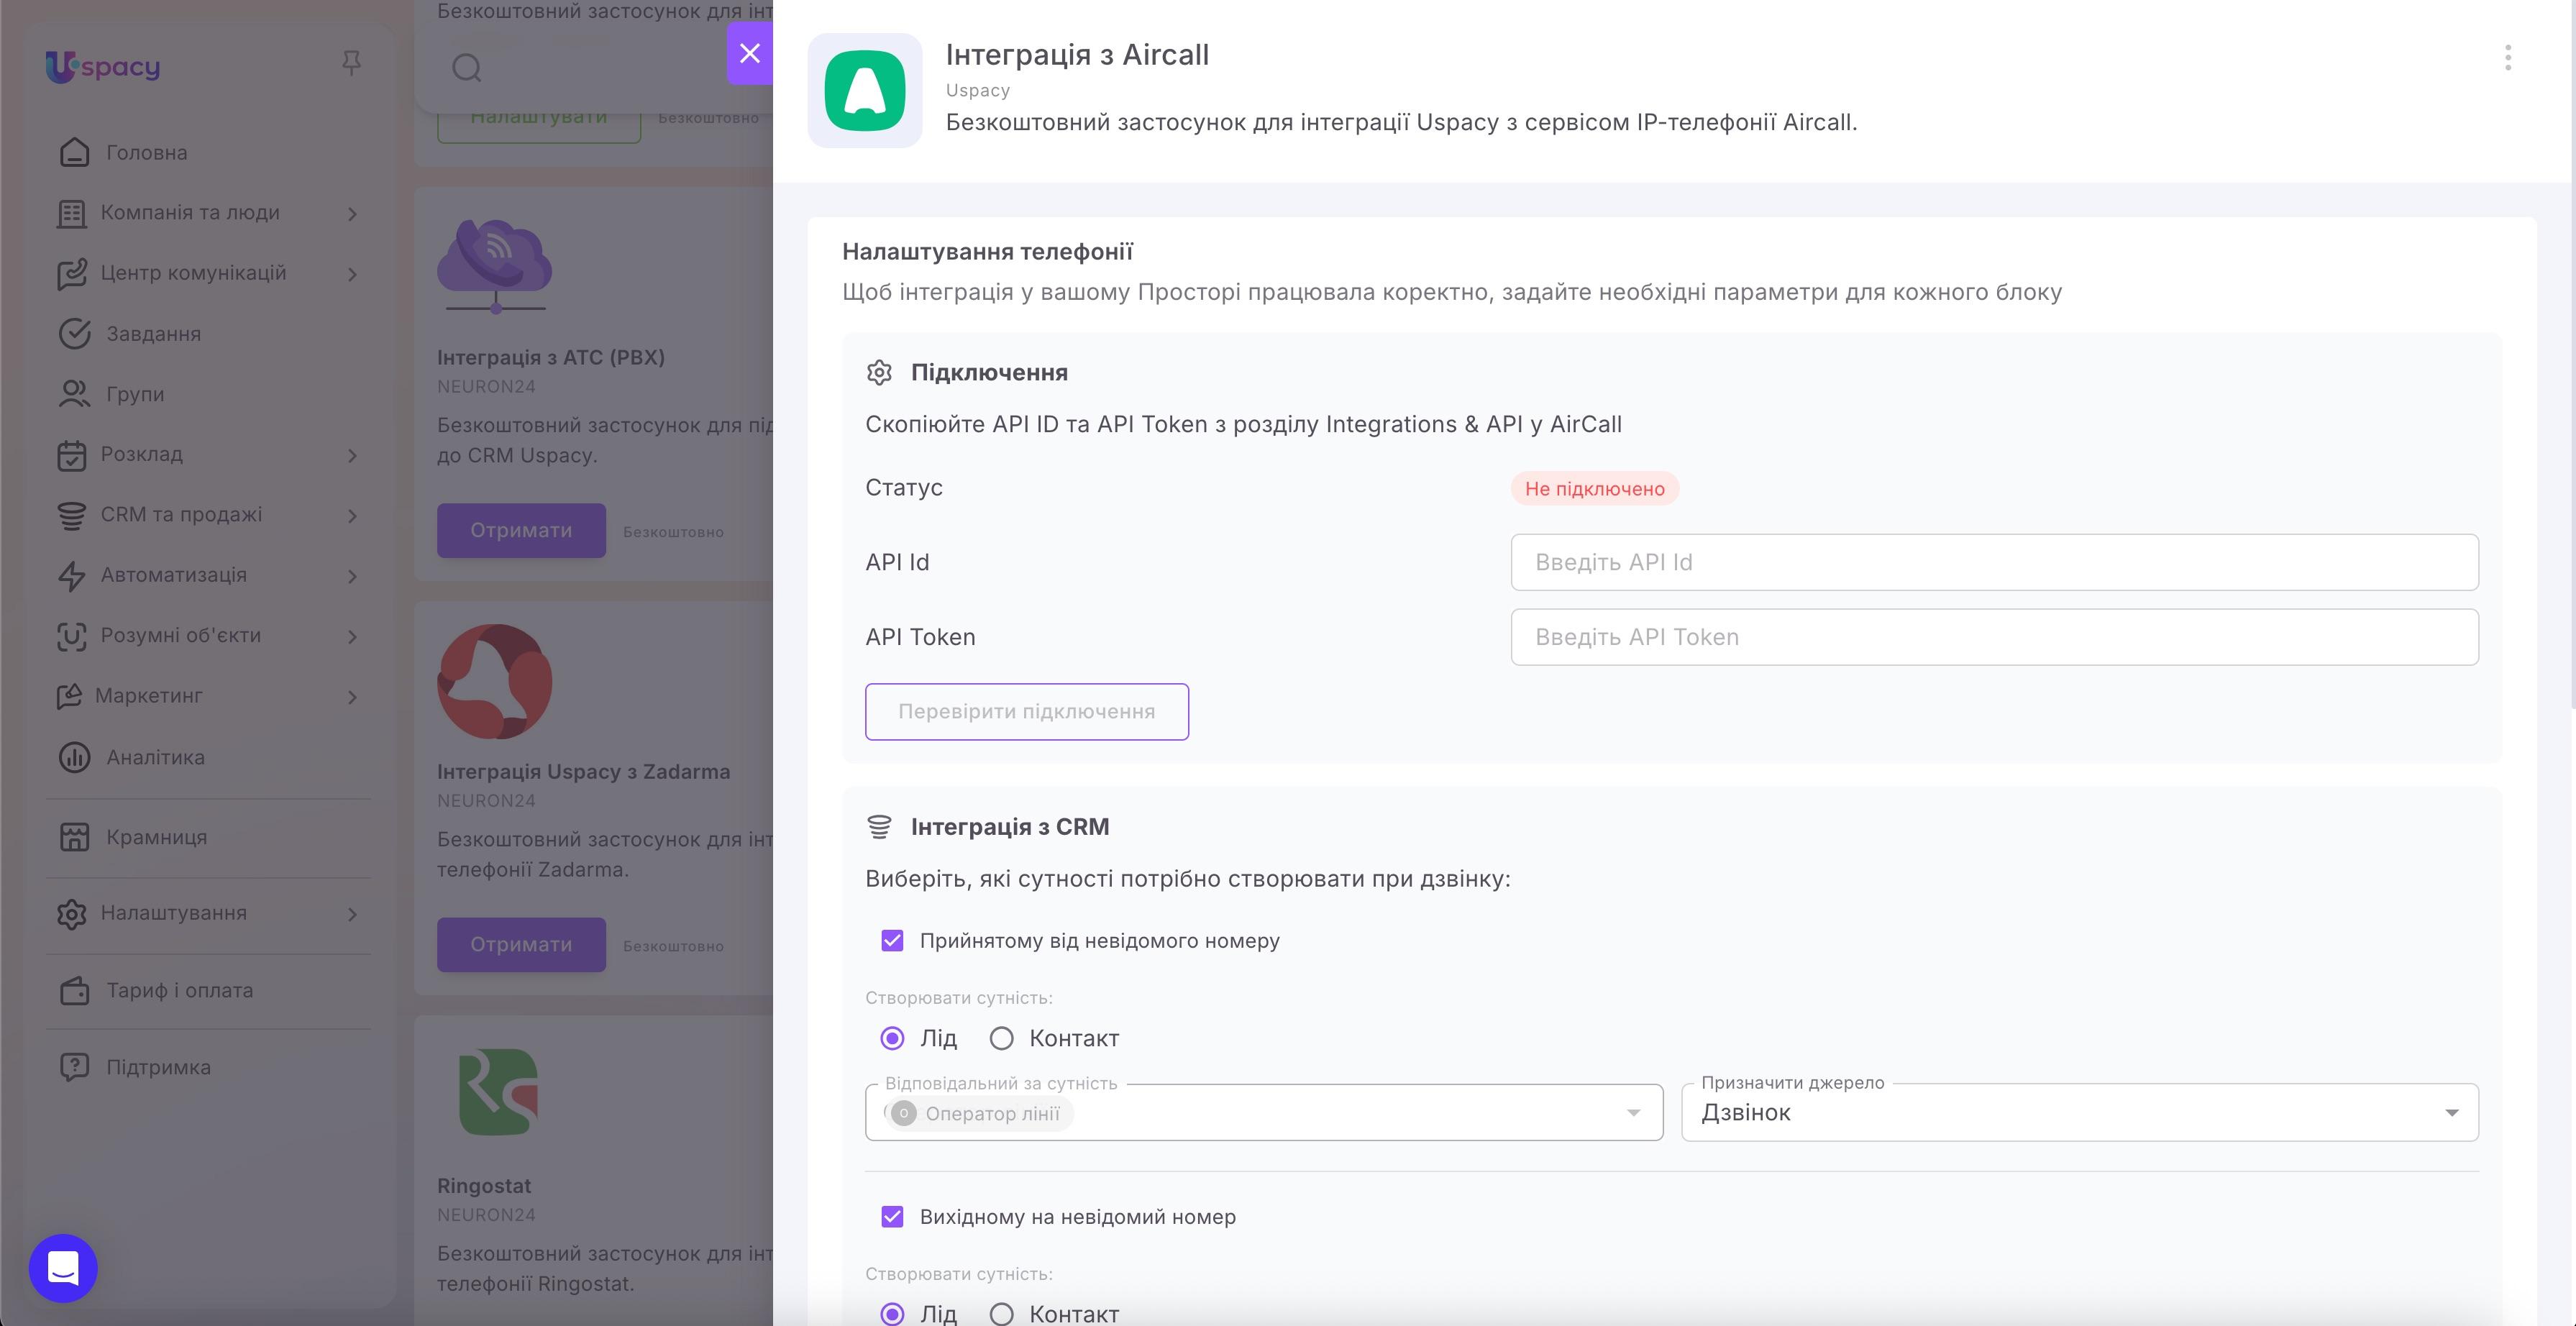Click the Zadarma app logo

tap(495, 682)
